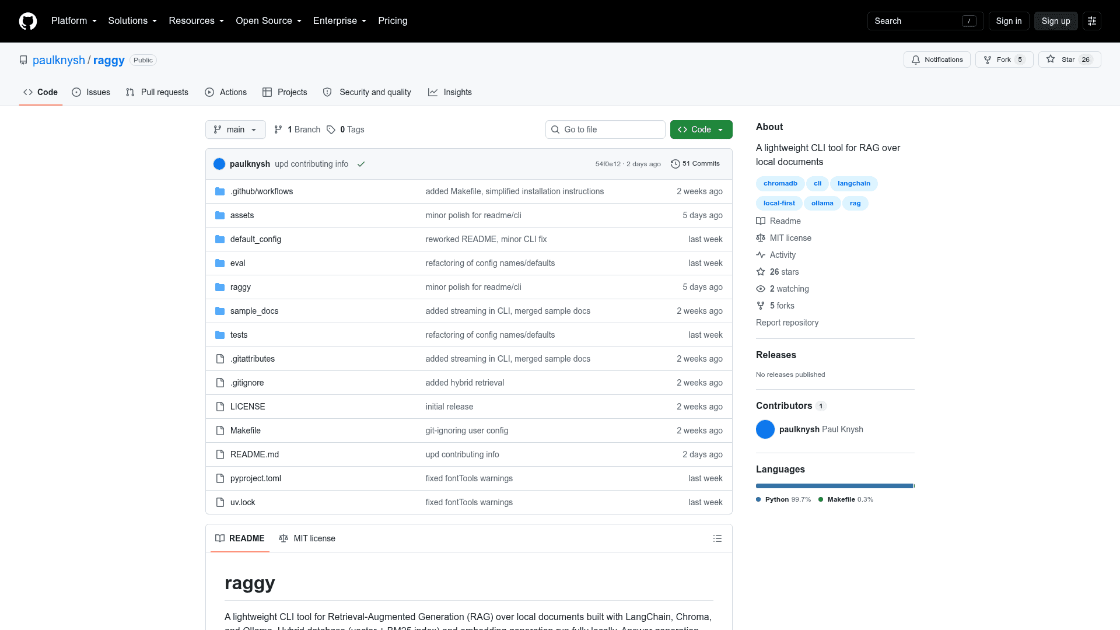Click the Makefile file icon
The height and width of the screenshot is (630, 1120).
(220, 430)
